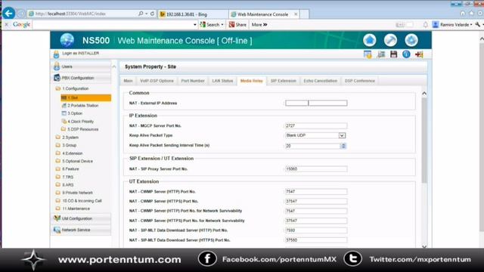The width and height of the screenshot is (484, 272).
Task: Click the content panel scrollbar up arrow
Action: click(424, 94)
